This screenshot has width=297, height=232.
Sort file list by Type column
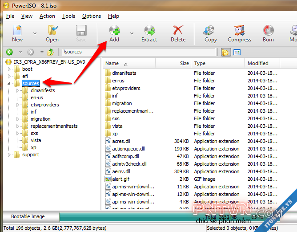[x=217, y=63]
